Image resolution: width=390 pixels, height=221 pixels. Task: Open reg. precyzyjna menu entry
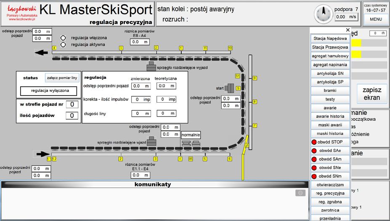tap(330, 193)
